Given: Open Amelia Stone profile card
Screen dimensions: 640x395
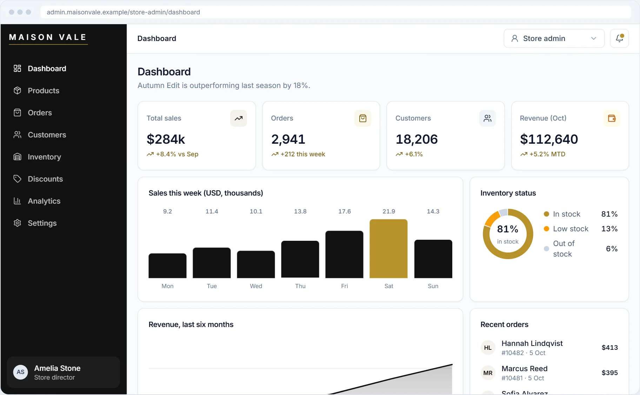Looking at the screenshot, I should point(64,372).
